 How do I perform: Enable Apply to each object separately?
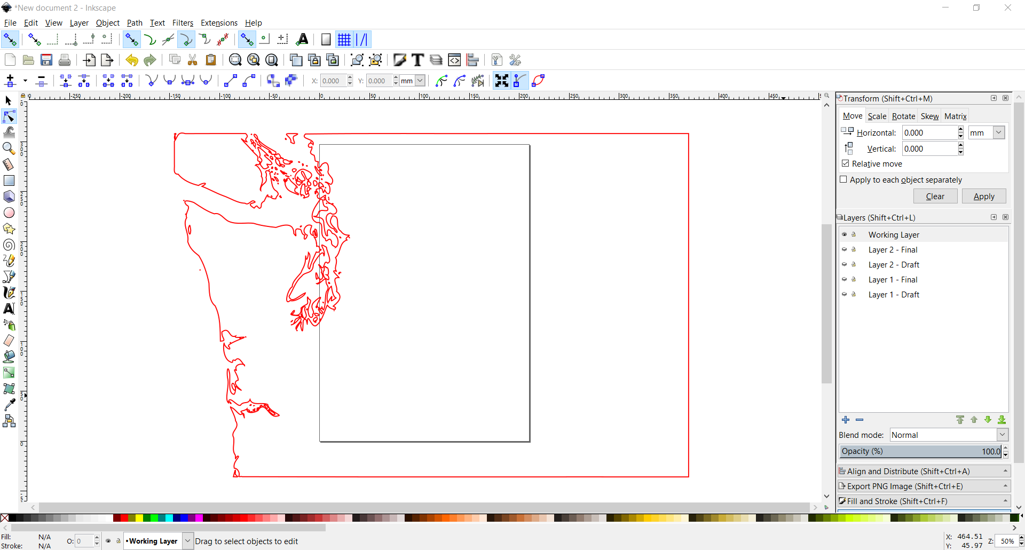(843, 179)
